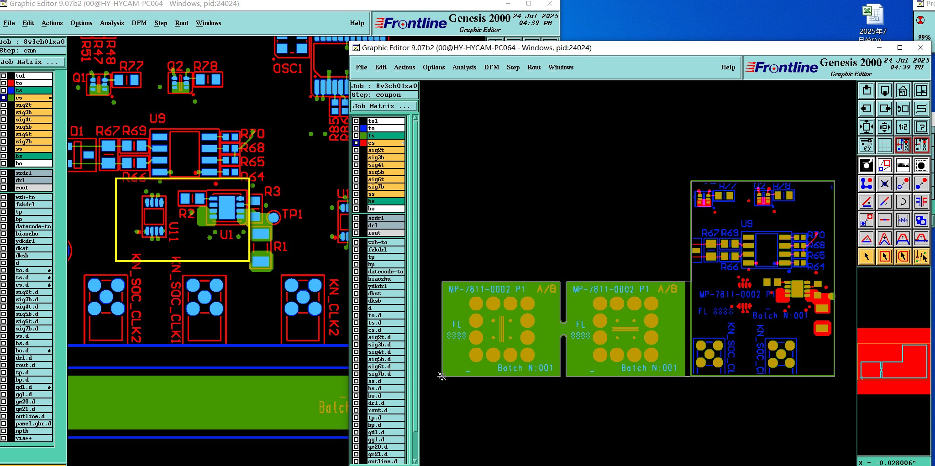
Task: Toggle the grid display icon
Action: click(x=884, y=145)
